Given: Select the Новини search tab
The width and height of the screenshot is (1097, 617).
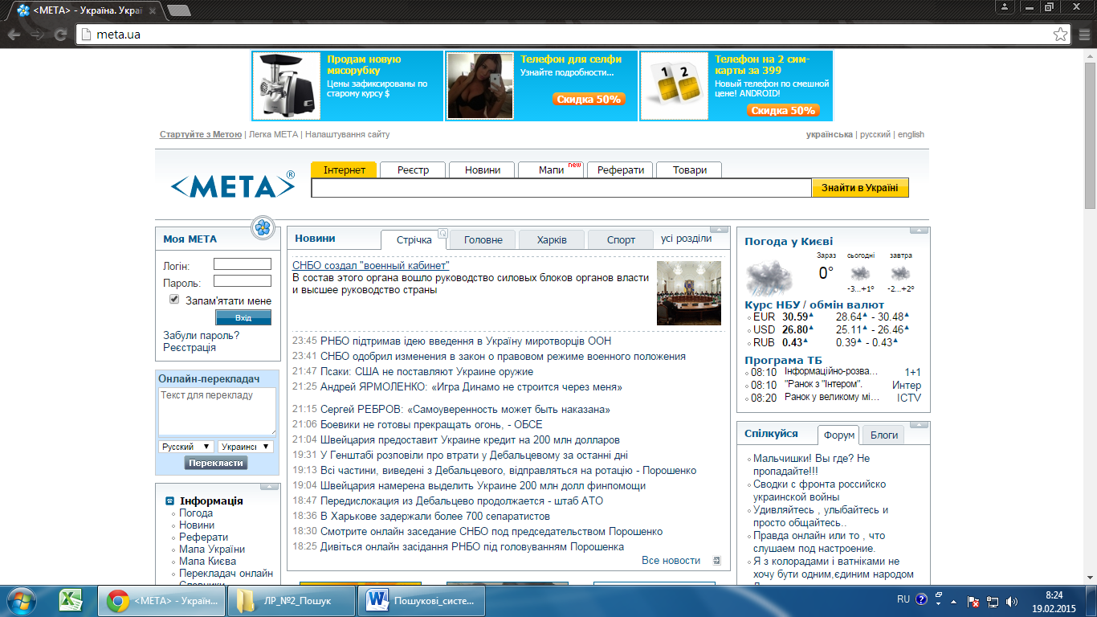Looking at the screenshot, I should point(483,170).
